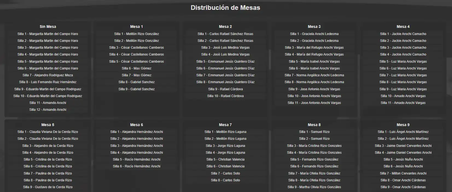Click Silla 12 Armando Arochi entry
The image size is (452, 192).
pyautogui.click(x=48, y=110)
